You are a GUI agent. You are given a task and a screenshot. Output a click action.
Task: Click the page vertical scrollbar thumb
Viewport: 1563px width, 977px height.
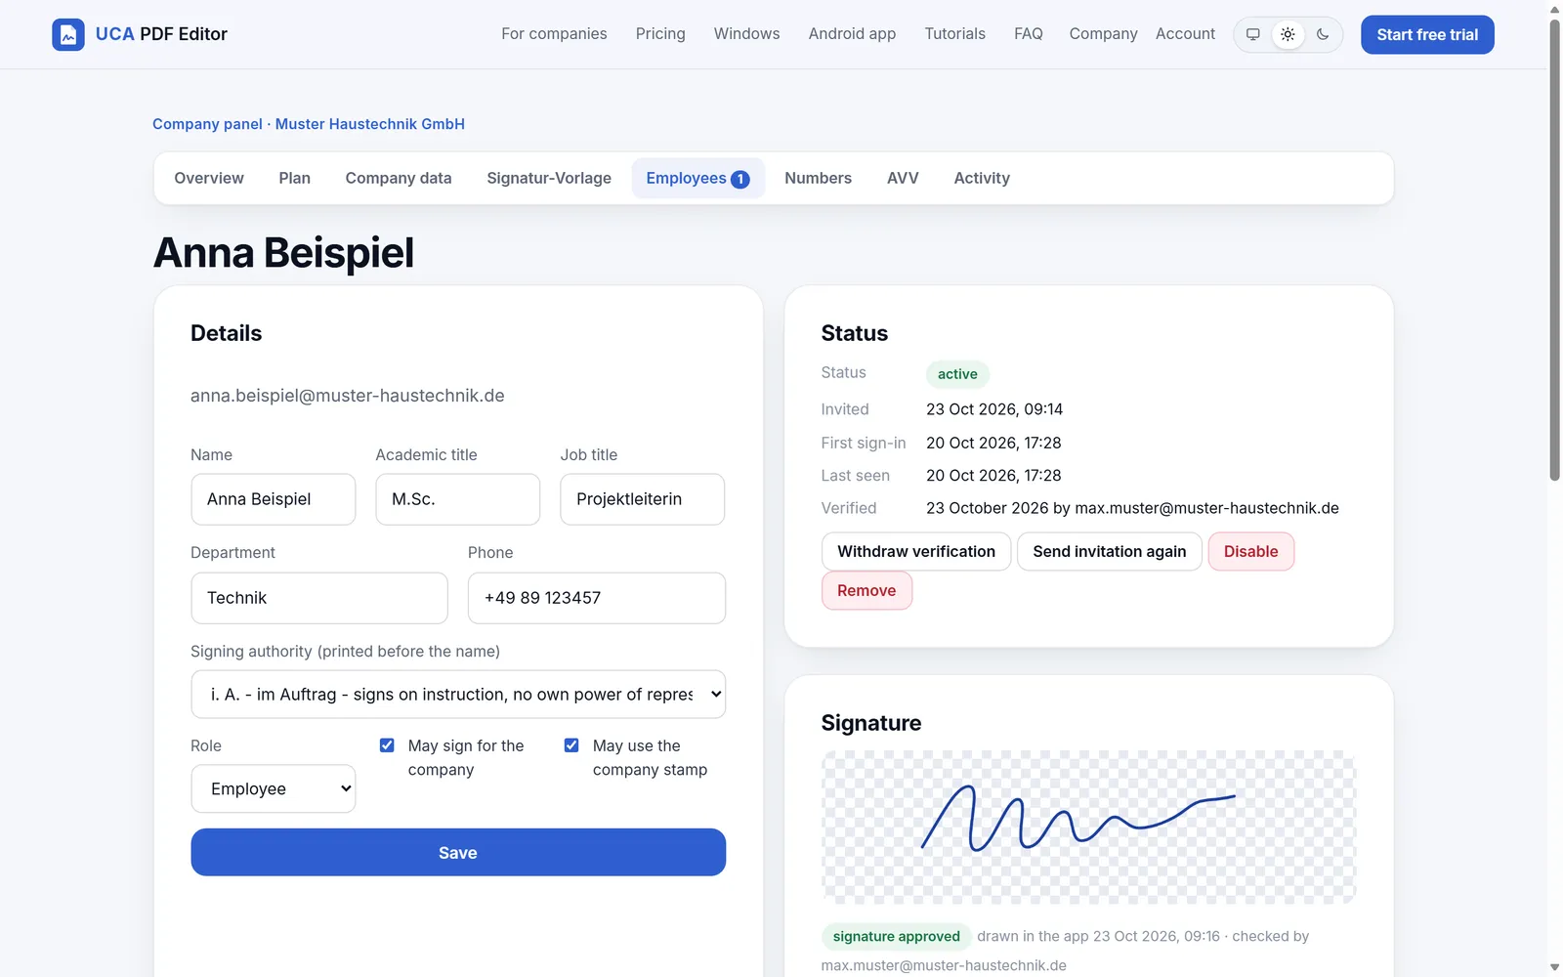1554,249
